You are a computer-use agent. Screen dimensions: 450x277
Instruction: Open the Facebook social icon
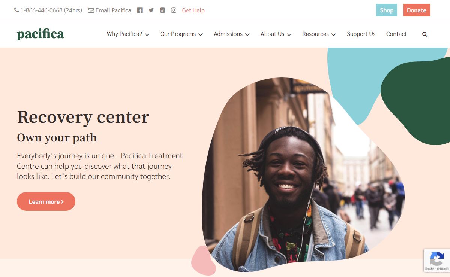click(140, 10)
